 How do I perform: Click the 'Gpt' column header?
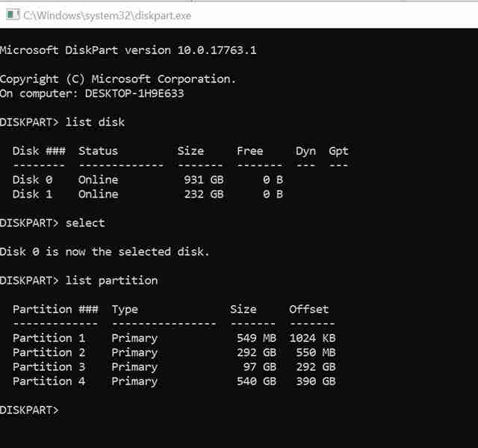338,151
